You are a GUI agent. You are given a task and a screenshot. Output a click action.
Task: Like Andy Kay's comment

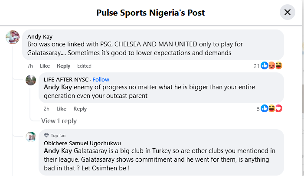[45, 66]
